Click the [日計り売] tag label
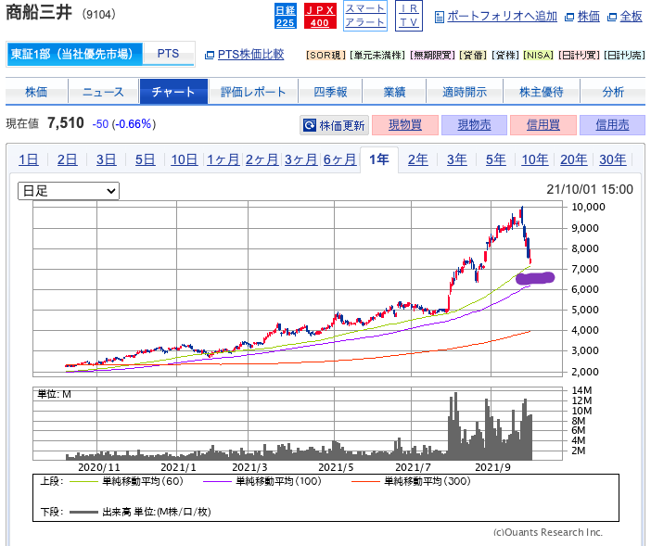 [624, 56]
